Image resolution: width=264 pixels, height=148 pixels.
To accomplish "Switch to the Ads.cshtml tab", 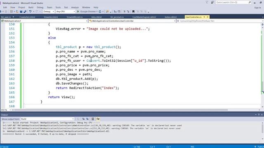I will pos(96,17).
